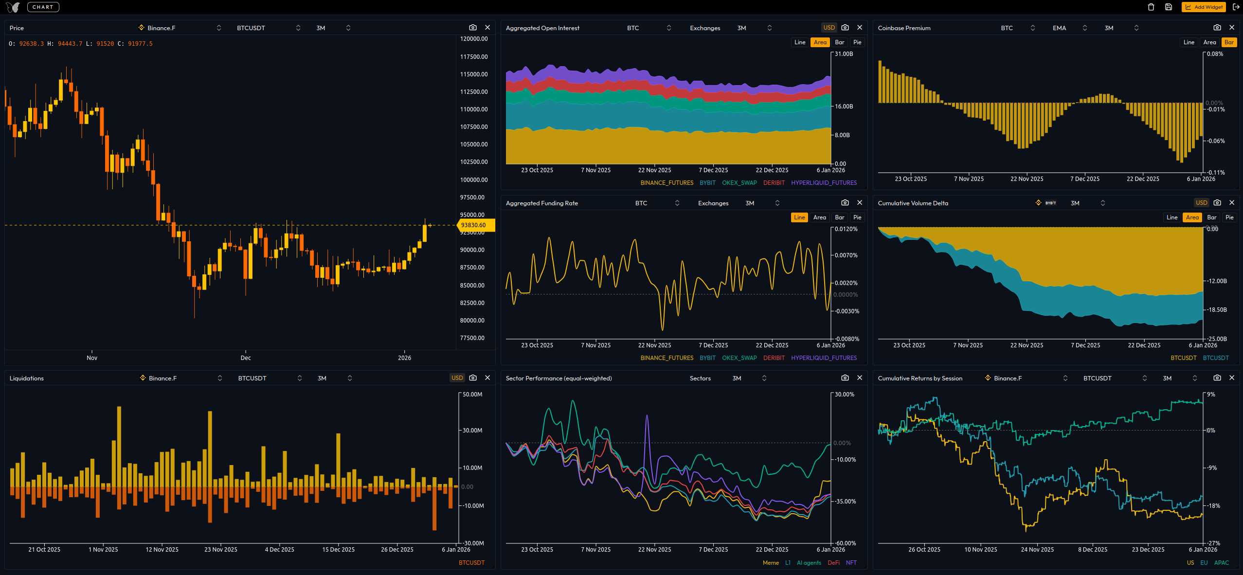Open the trash icon in the top toolbar

[1151, 7]
